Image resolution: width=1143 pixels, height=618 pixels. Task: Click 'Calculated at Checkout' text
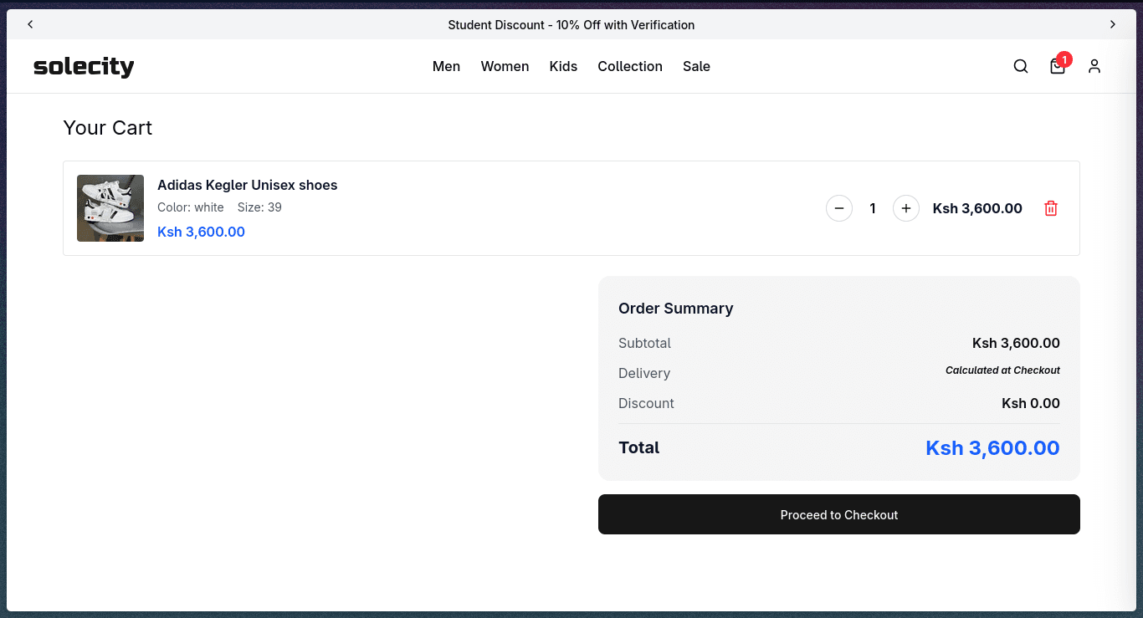pos(1002,370)
